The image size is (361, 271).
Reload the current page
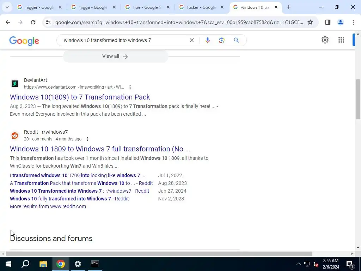pos(33,22)
